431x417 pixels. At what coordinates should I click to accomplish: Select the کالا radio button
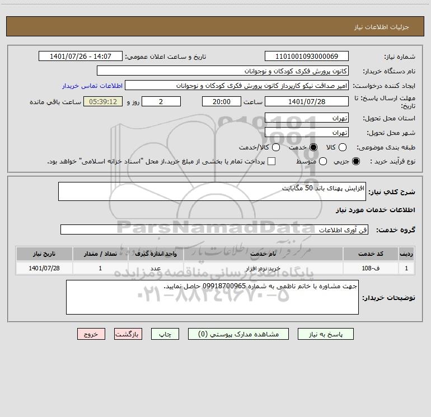(342, 147)
